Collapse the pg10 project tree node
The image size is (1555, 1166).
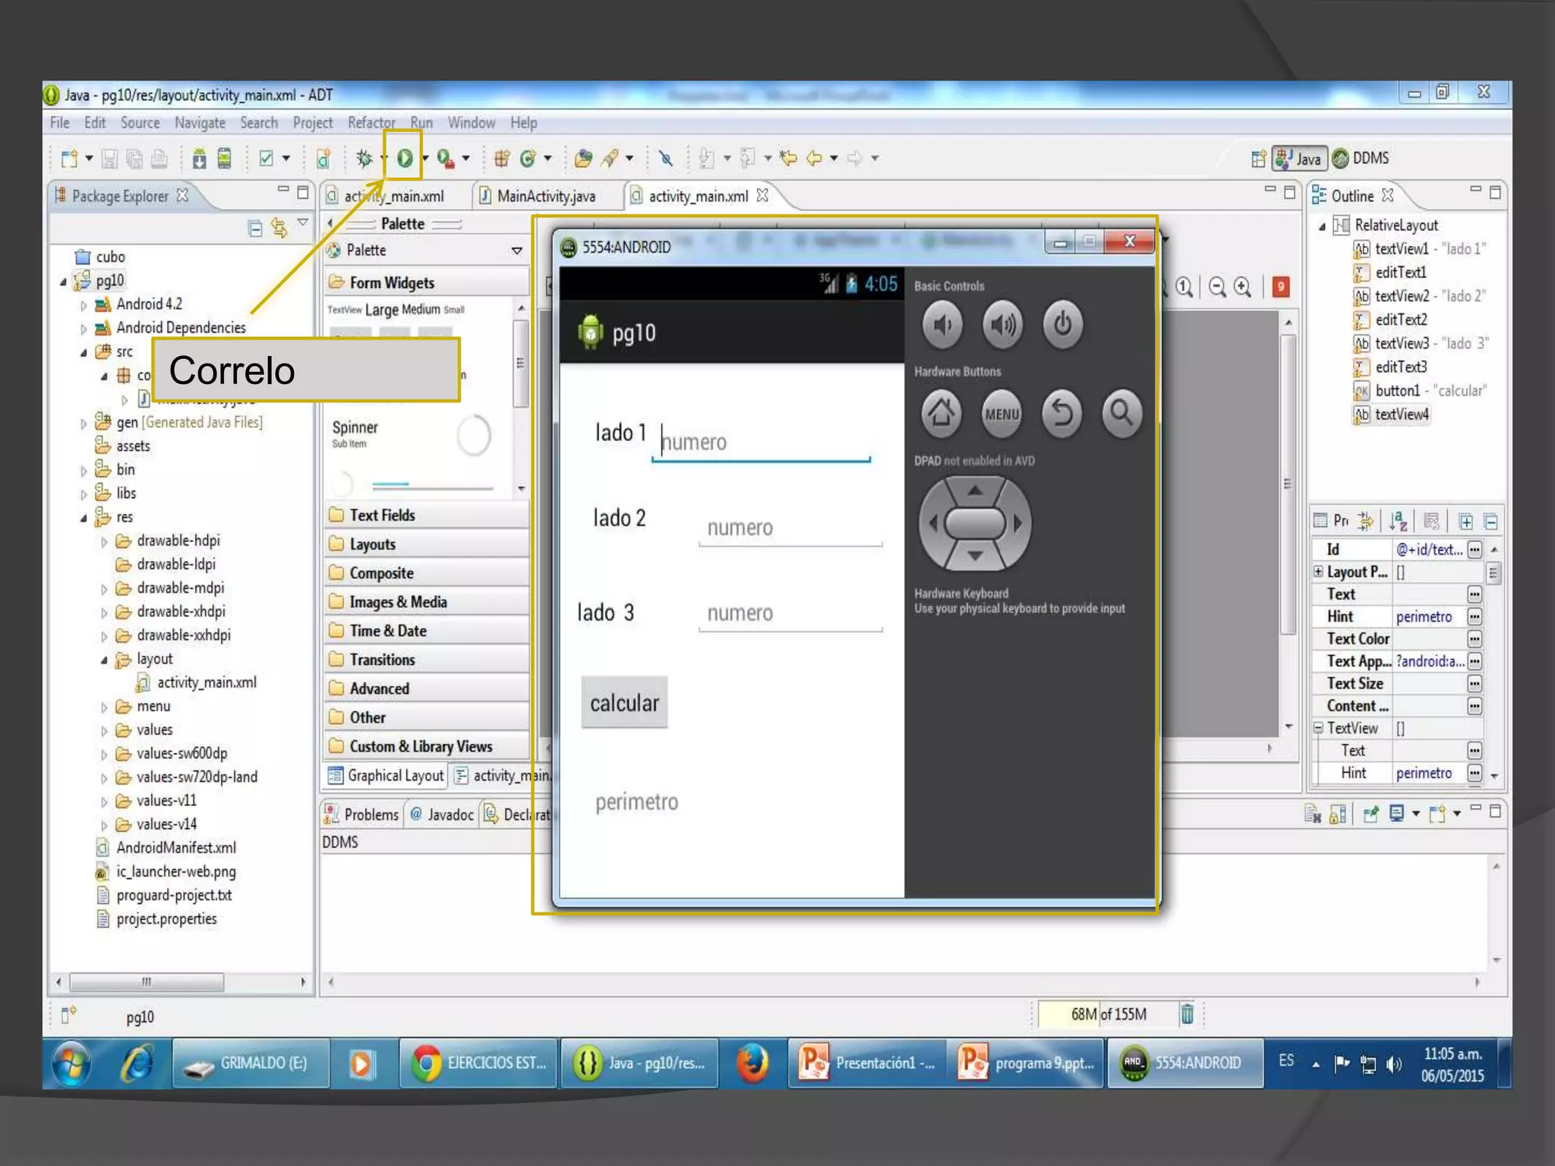[x=64, y=282]
